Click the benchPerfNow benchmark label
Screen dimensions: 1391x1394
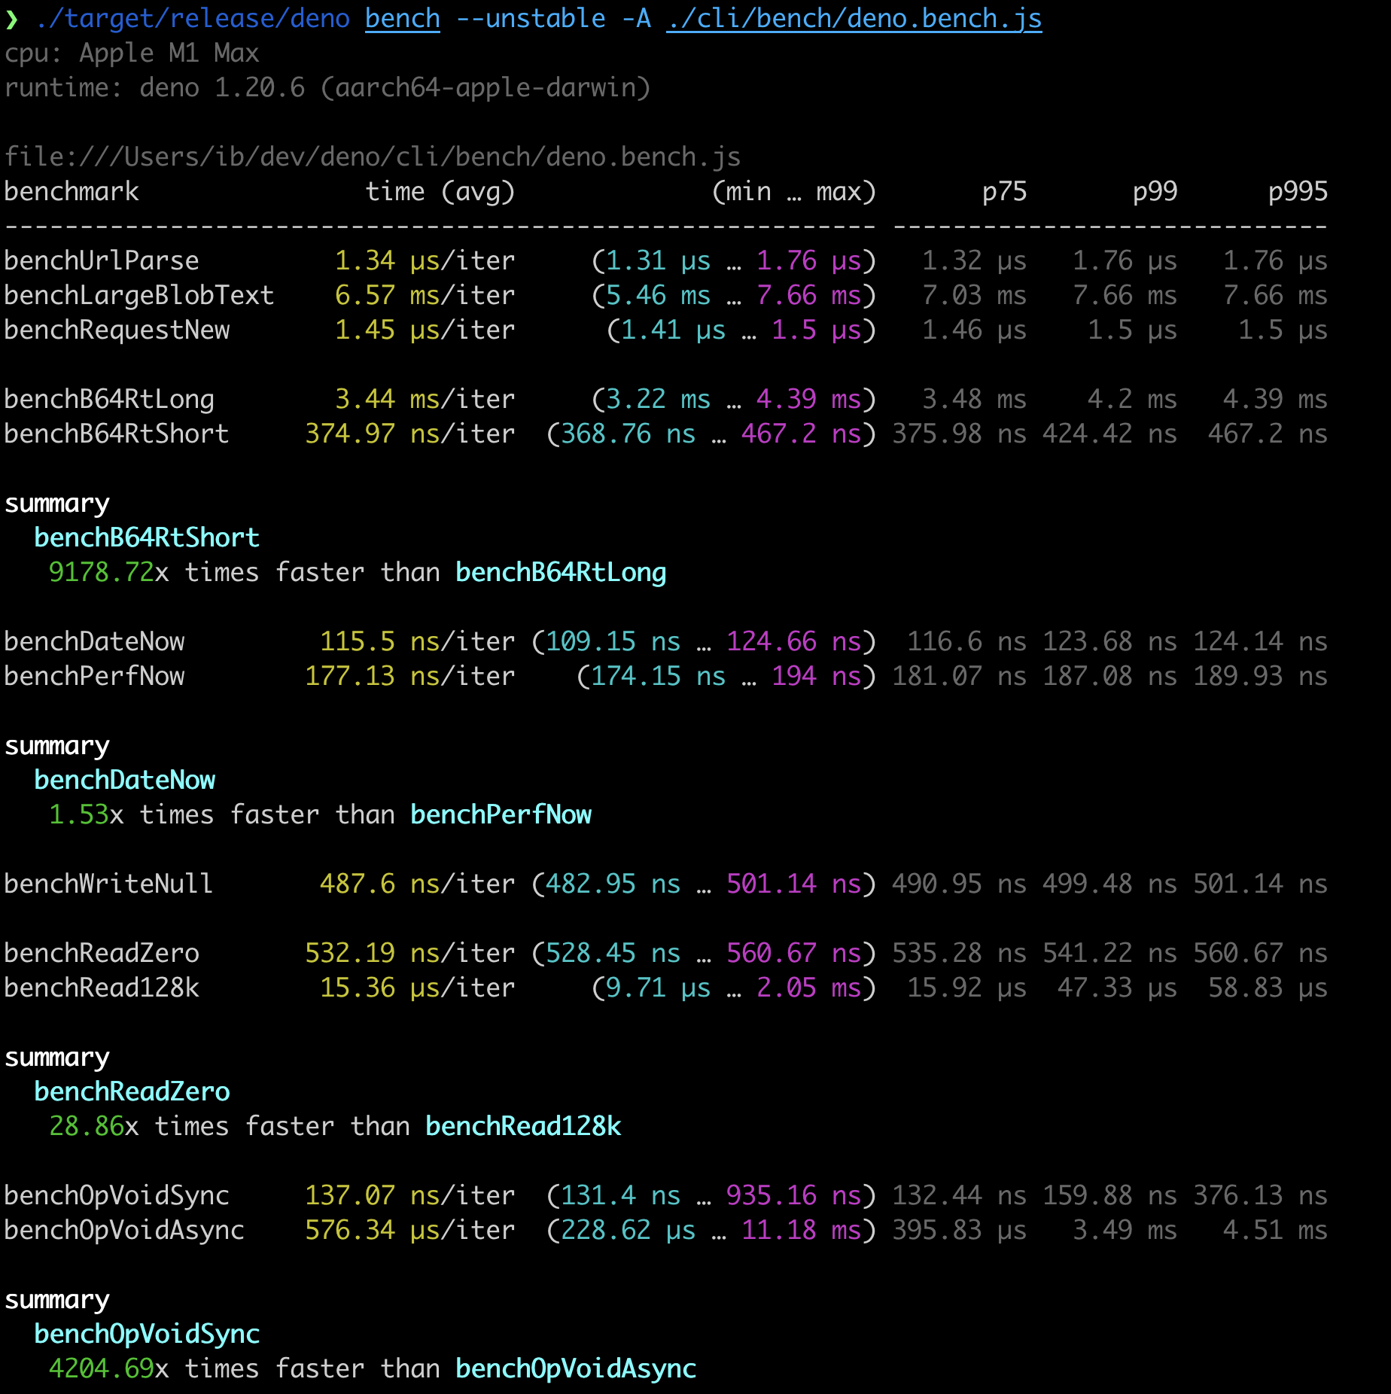[94, 676]
